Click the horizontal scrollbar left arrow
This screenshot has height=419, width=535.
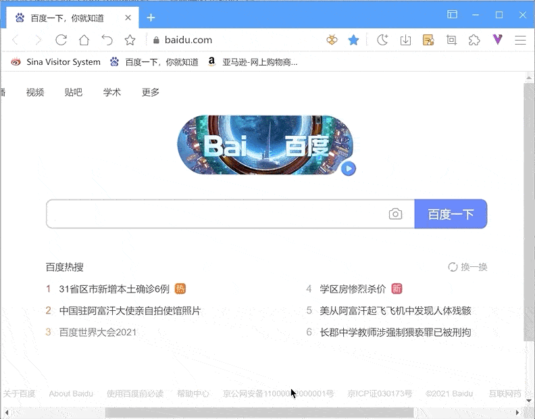tap(7, 412)
